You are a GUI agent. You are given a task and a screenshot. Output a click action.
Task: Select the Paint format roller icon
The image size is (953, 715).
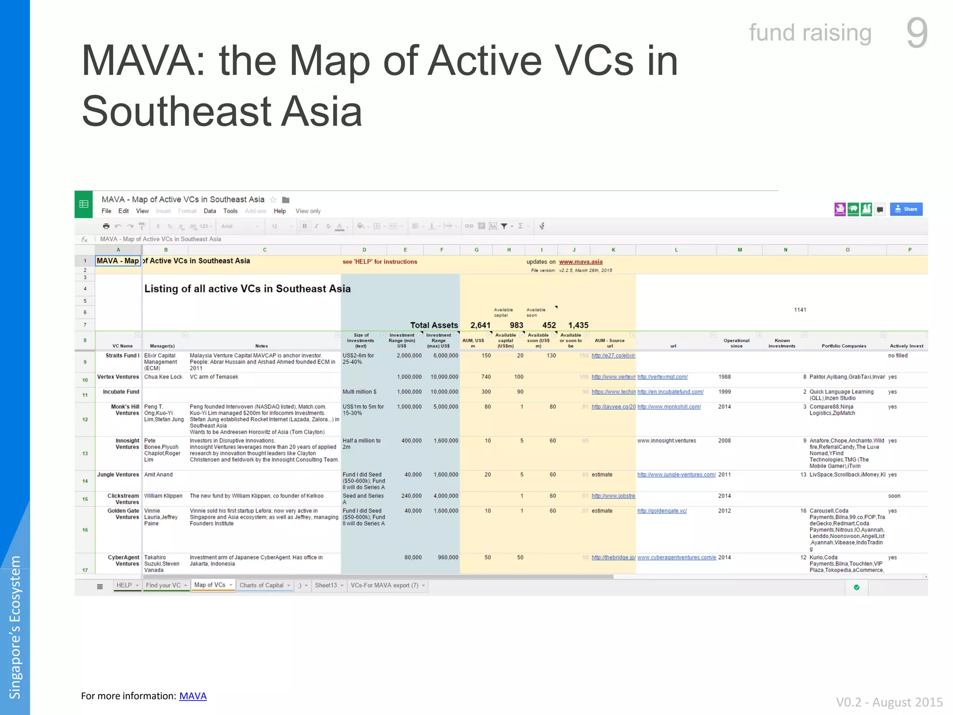(x=142, y=226)
